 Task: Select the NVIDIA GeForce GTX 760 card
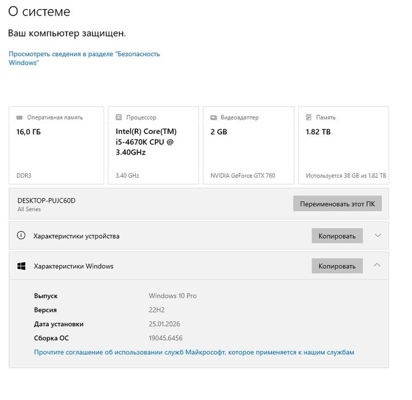pos(248,145)
